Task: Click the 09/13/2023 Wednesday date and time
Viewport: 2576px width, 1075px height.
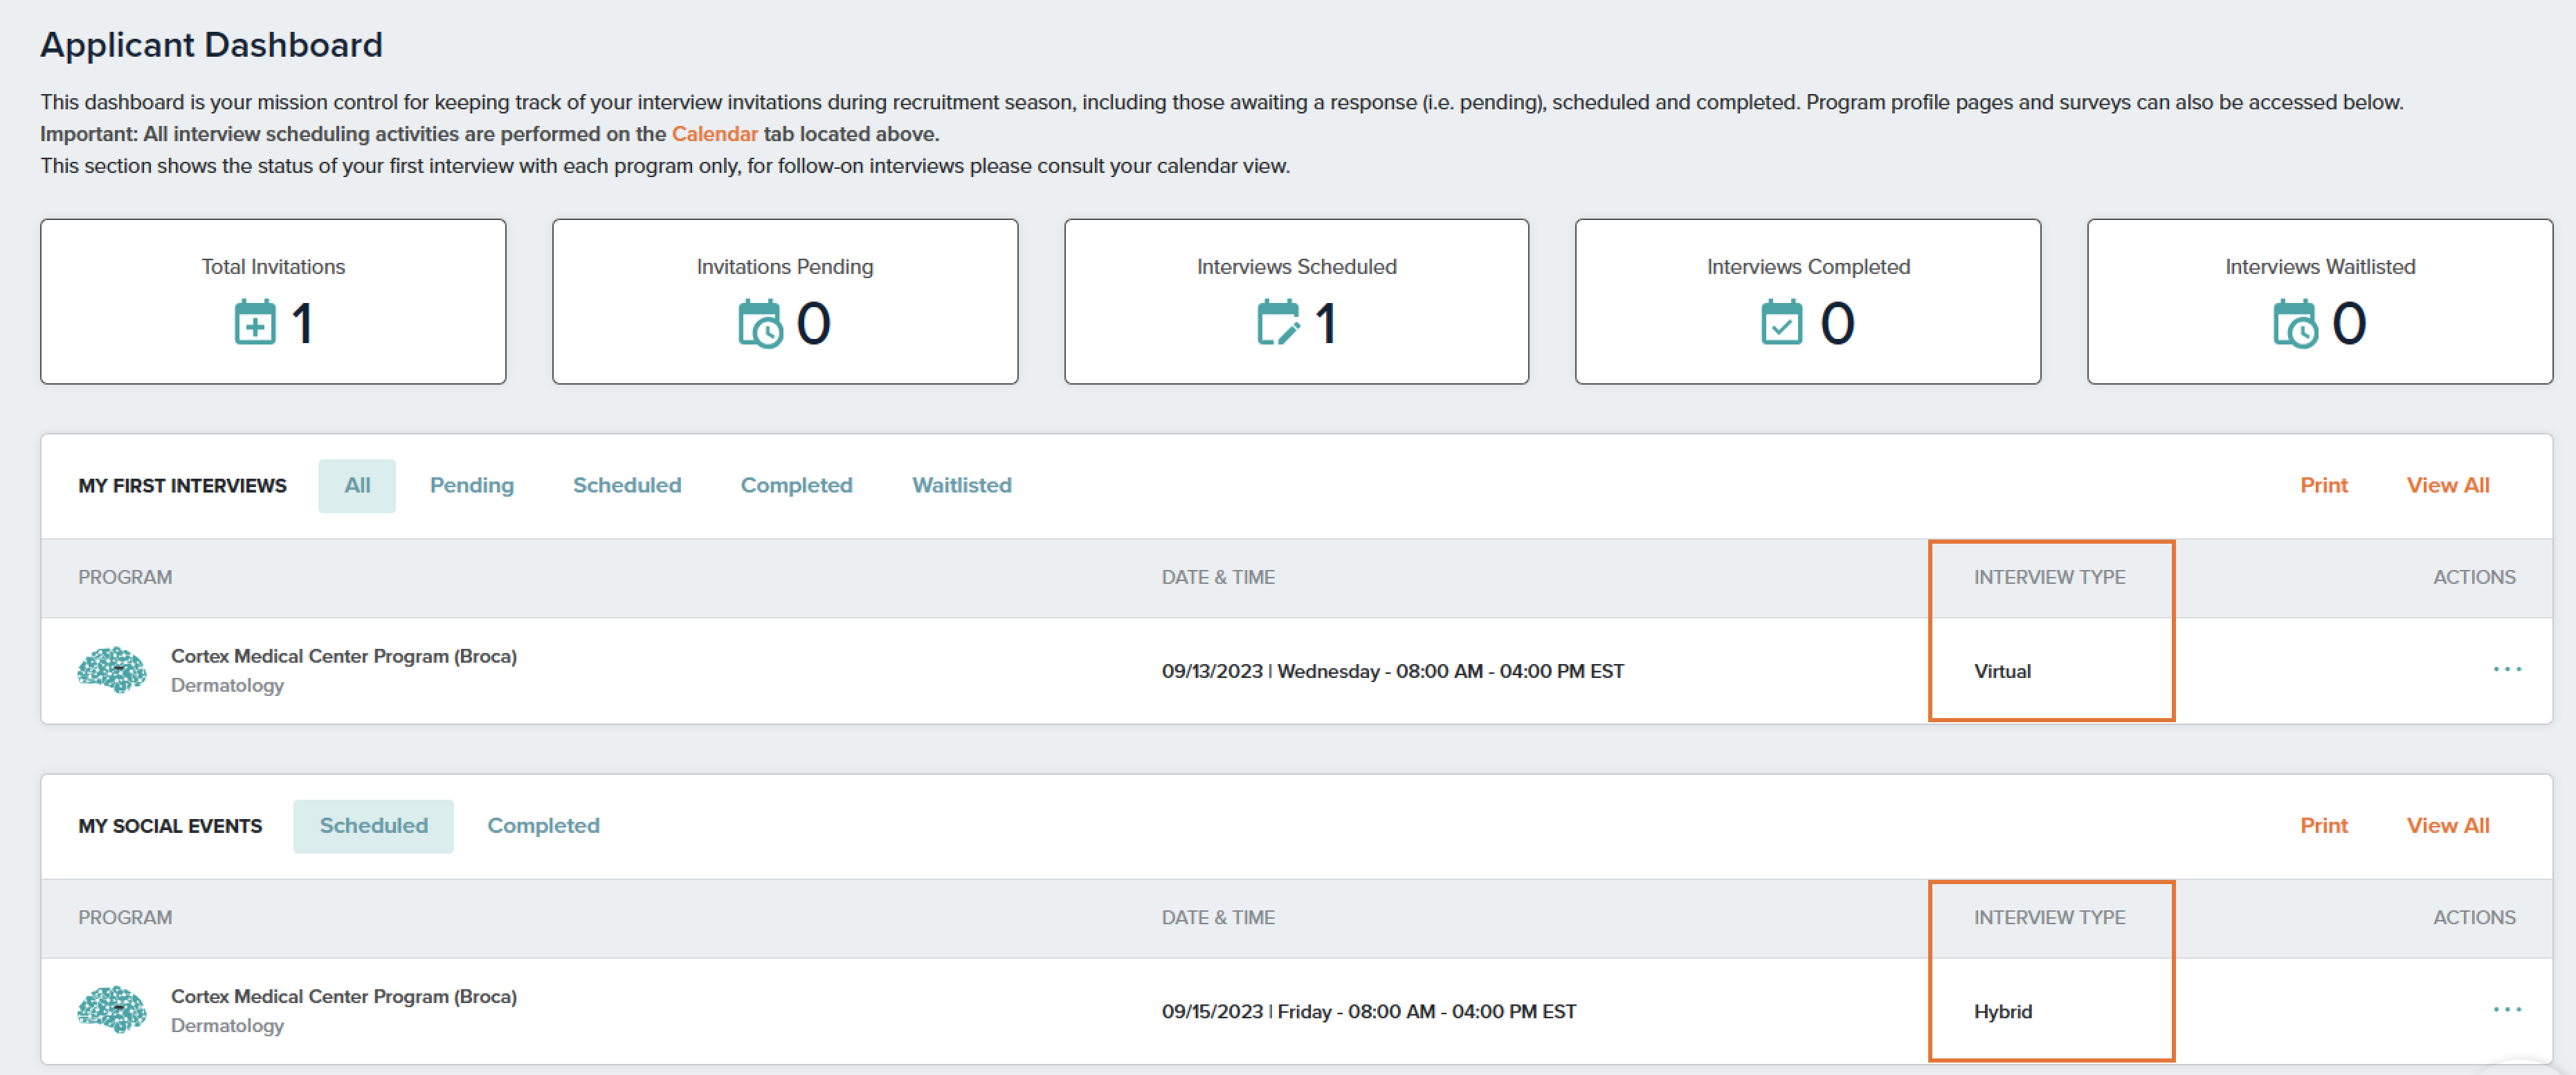Action: 1393,672
